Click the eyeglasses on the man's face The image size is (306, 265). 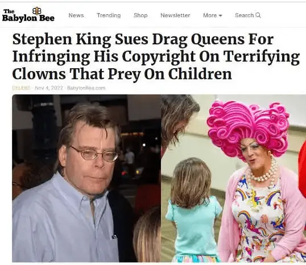94,154
